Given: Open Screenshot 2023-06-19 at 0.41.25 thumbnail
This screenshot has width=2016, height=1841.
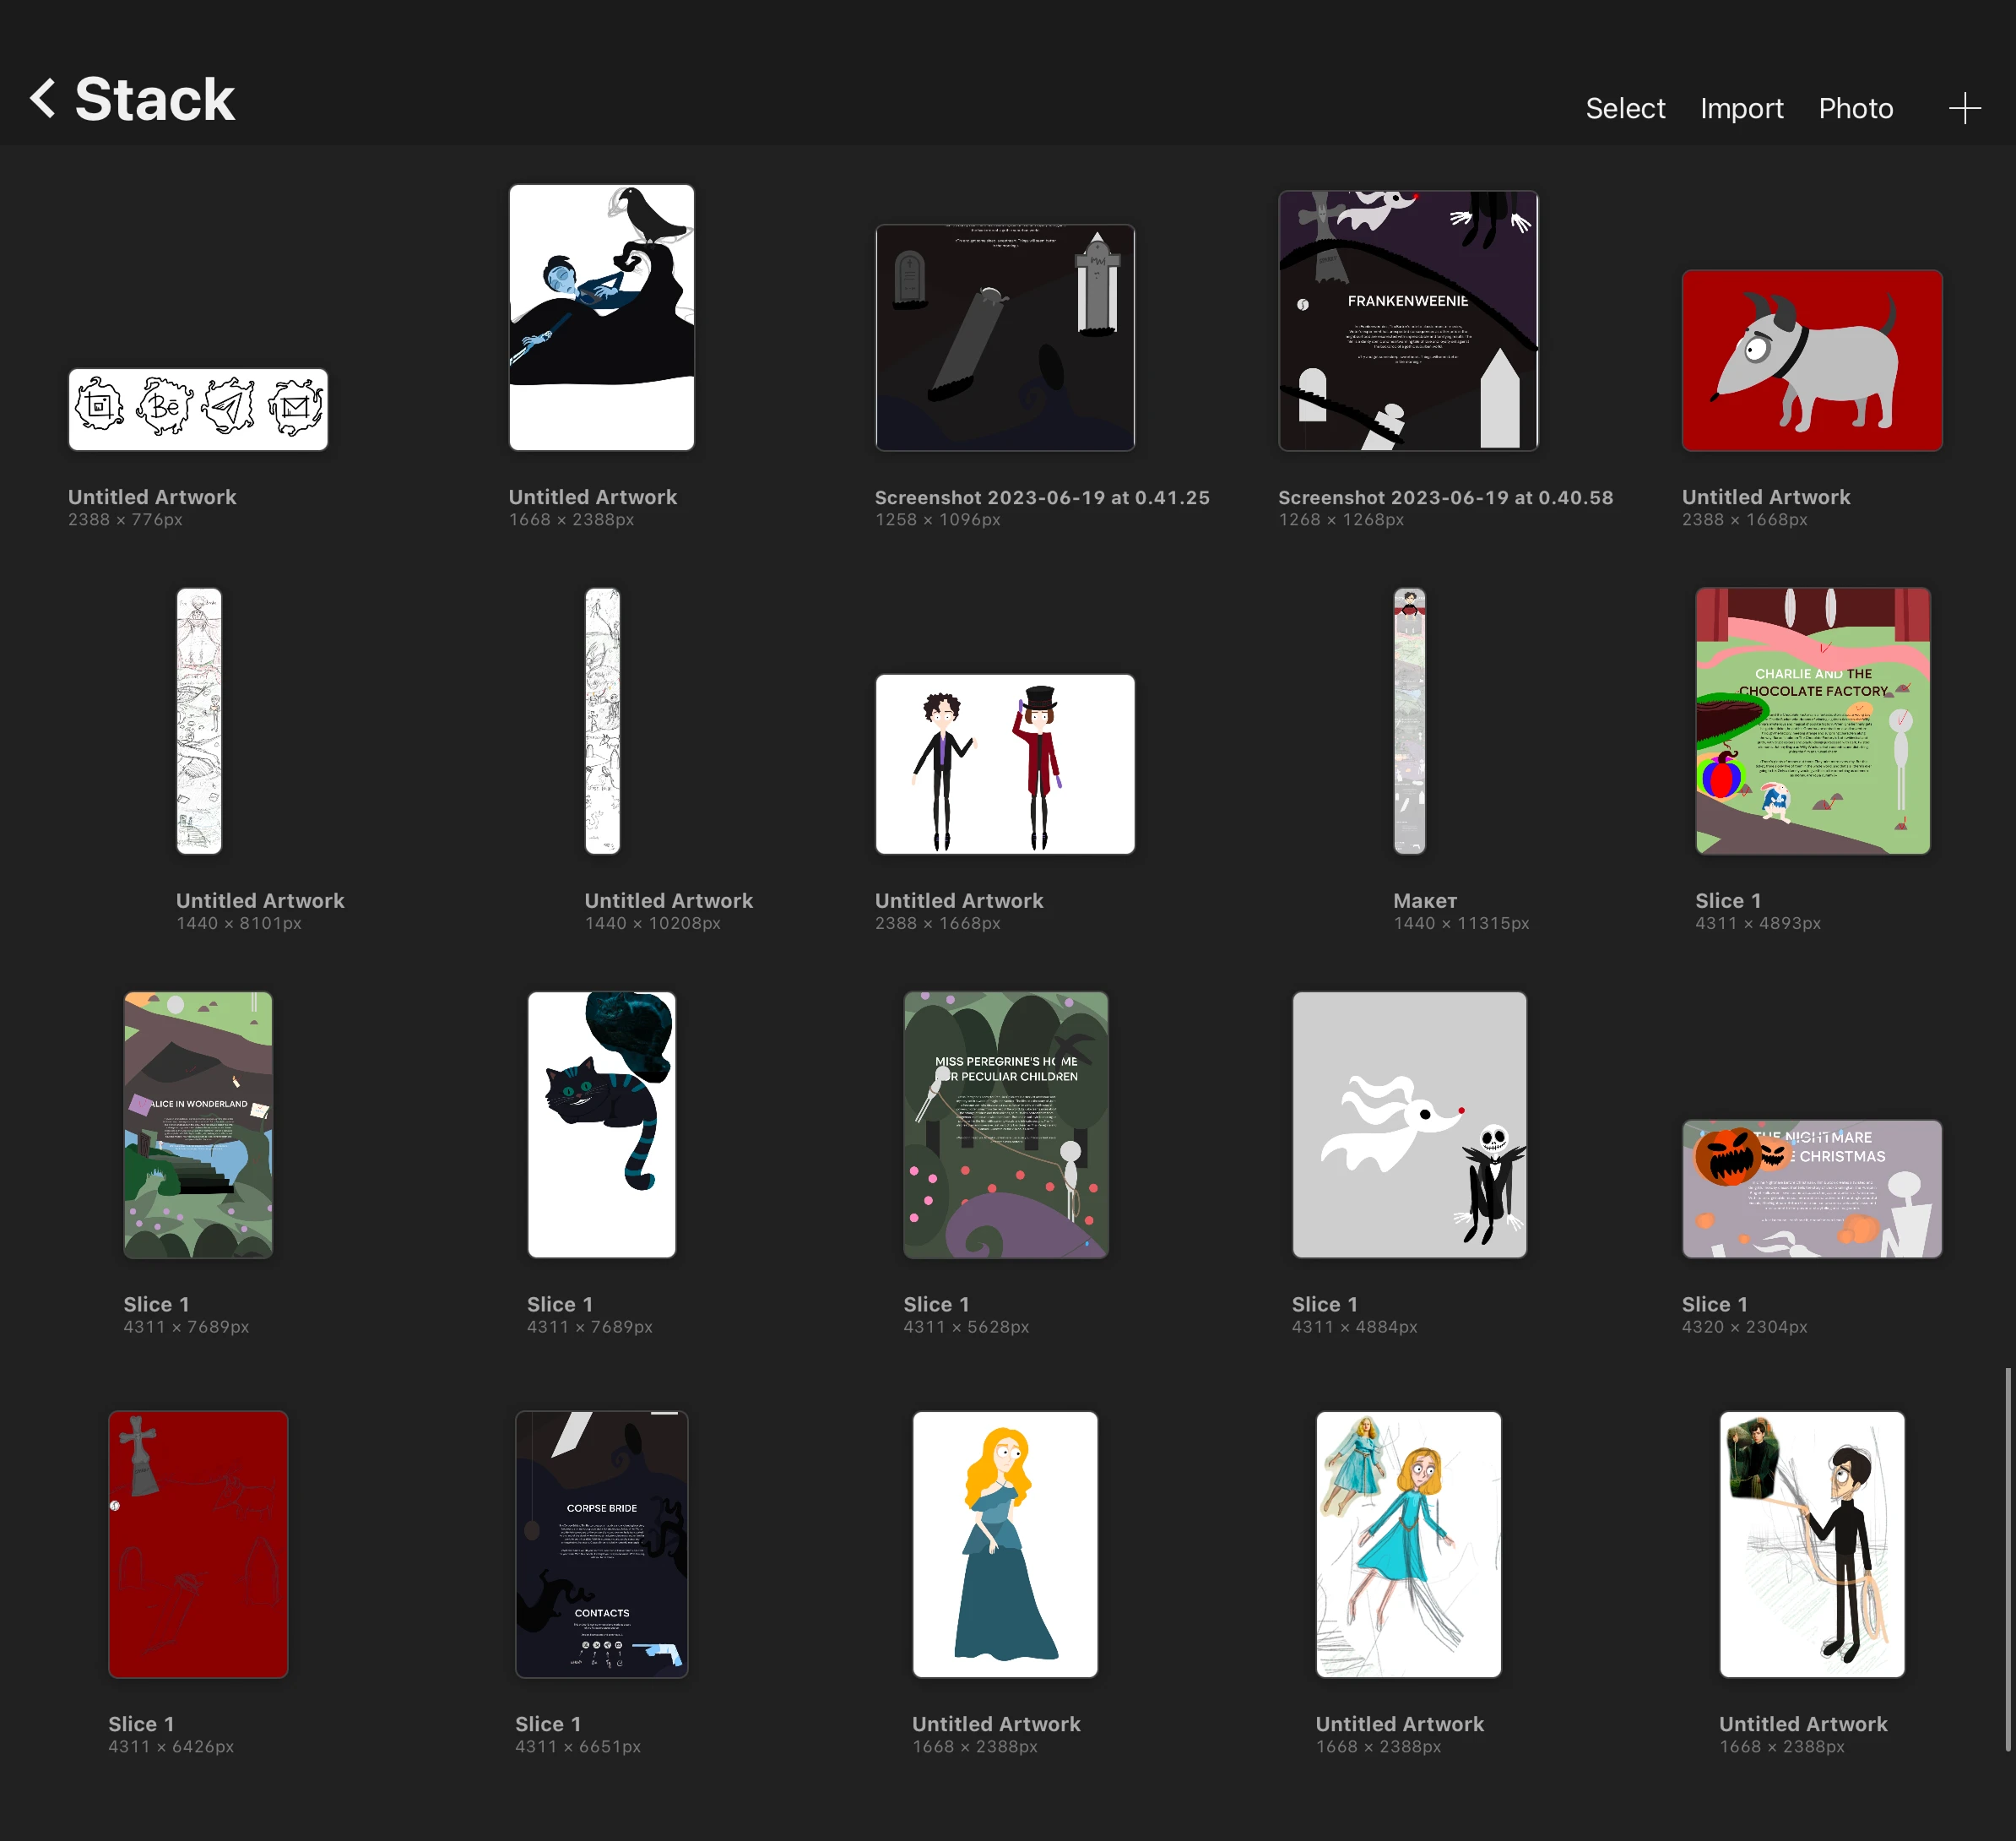Looking at the screenshot, I should 1004,337.
